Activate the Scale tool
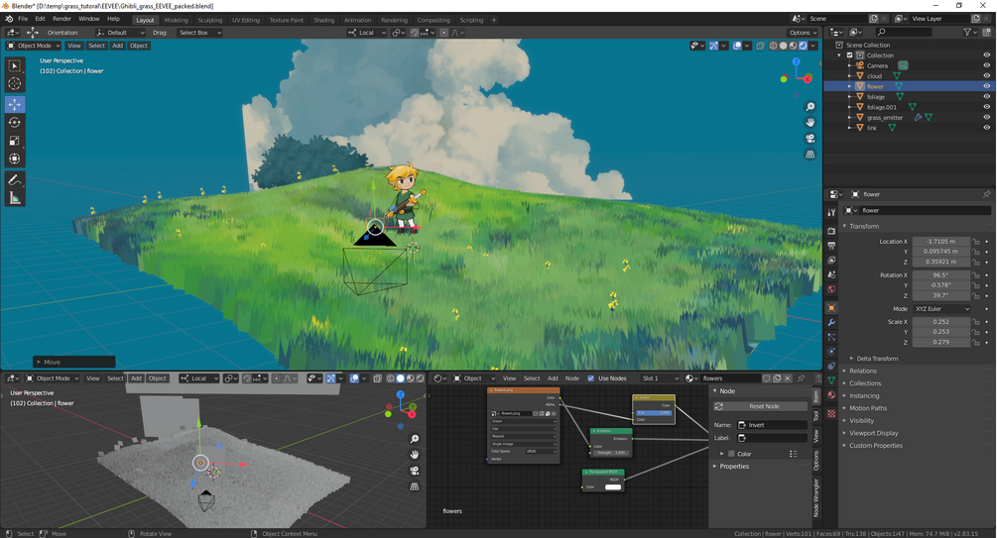997x538 pixels. [x=14, y=141]
